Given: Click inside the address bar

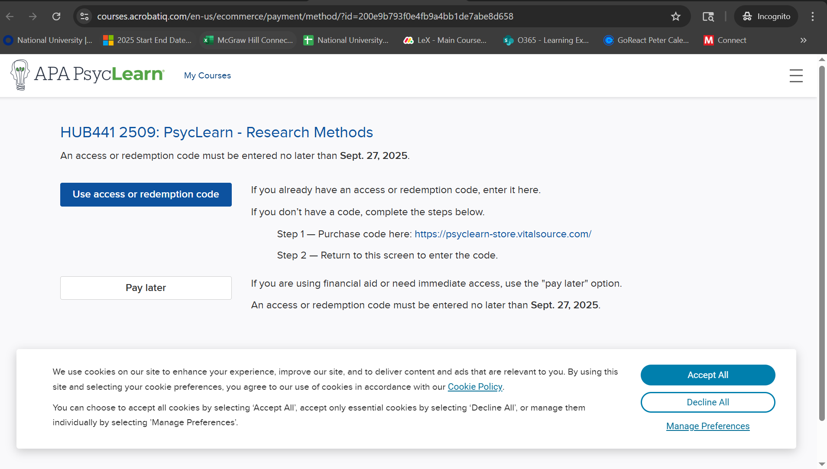Looking at the screenshot, I should click(x=303, y=16).
